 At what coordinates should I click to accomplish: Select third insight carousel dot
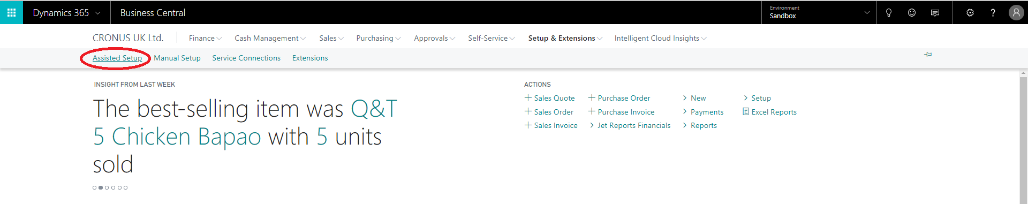(107, 187)
